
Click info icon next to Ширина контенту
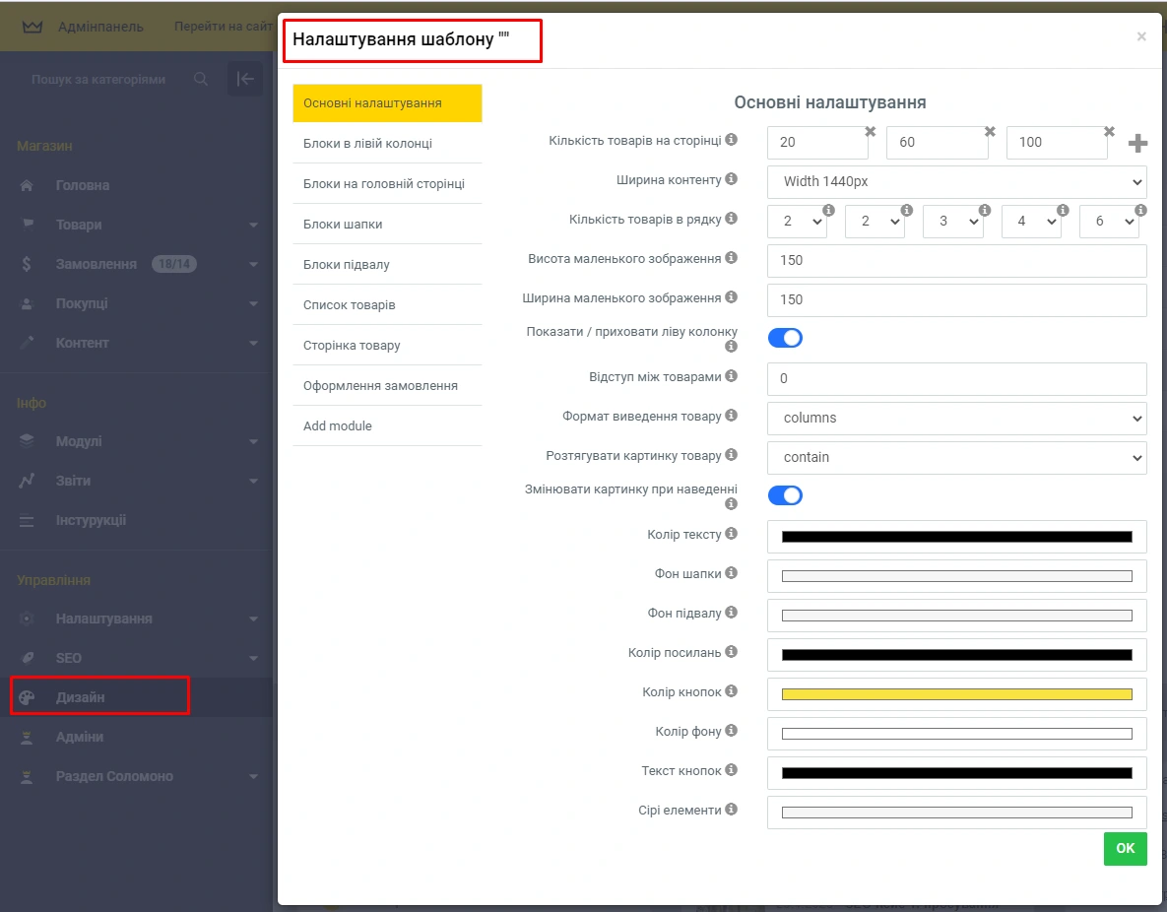point(731,179)
